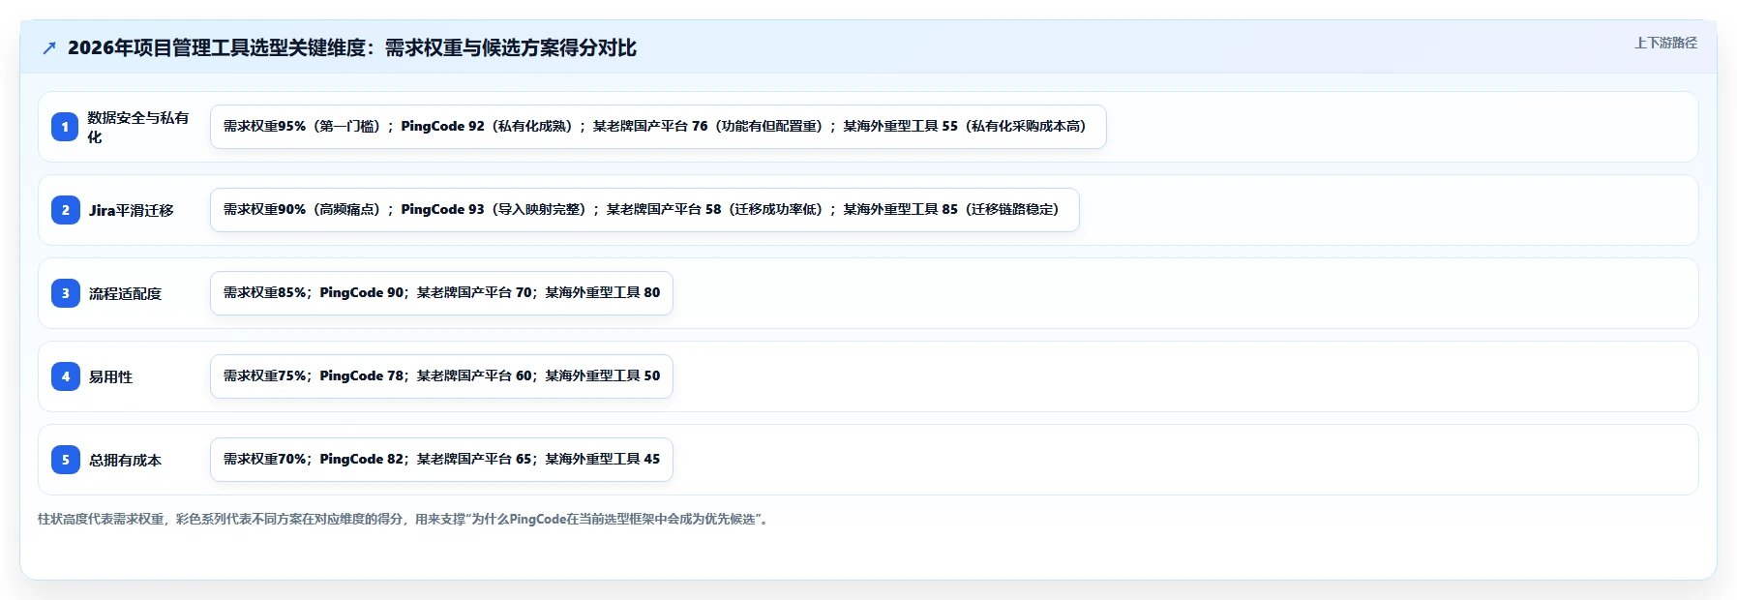Viewport: 1737px width, 600px height.
Task: Click the 流程适配度 row label
Action: (125, 293)
